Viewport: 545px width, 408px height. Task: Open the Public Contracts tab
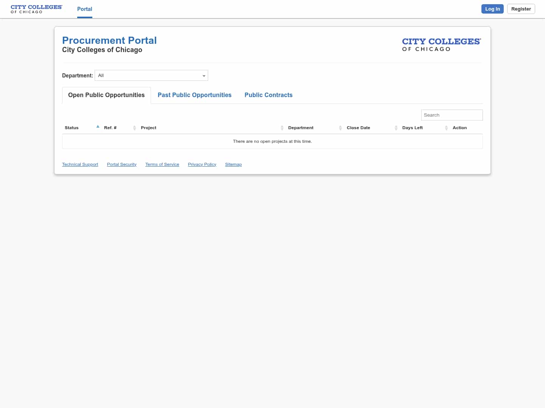click(x=269, y=95)
